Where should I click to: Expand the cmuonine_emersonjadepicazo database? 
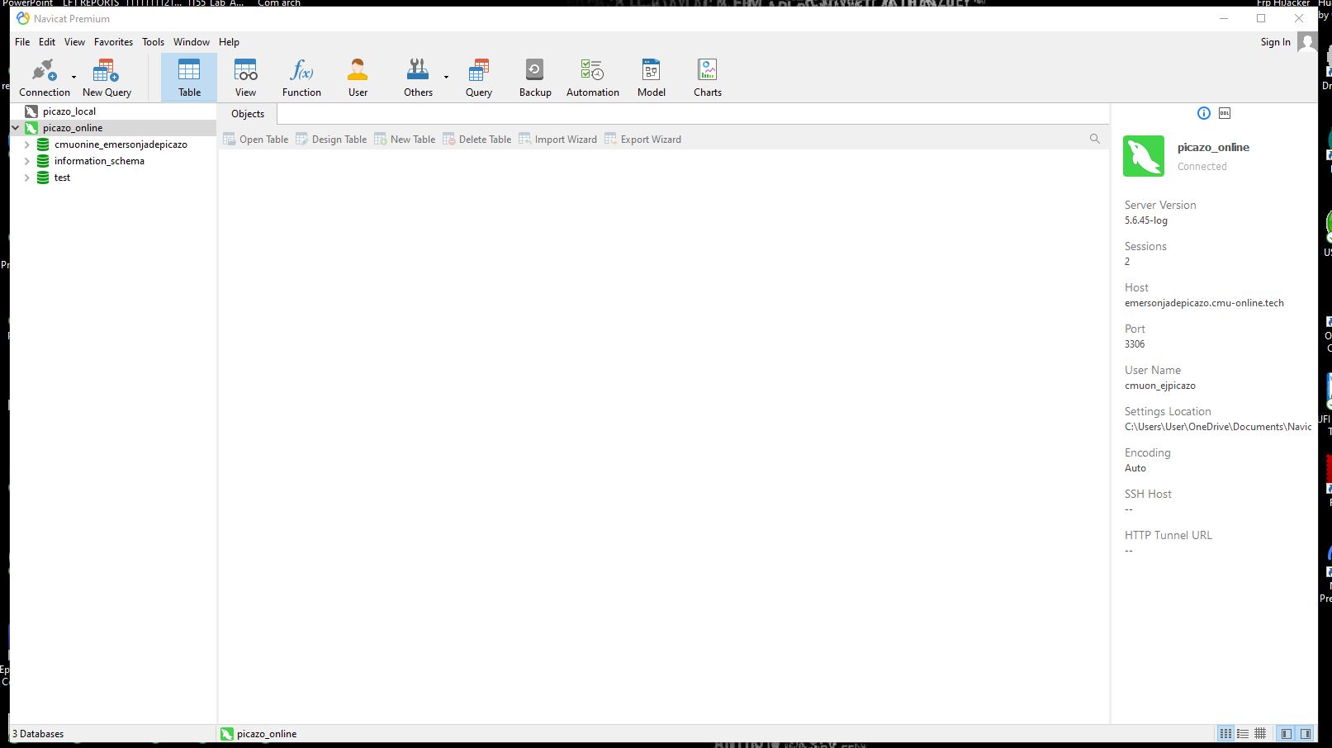pyautogui.click(x=27, y=144)
